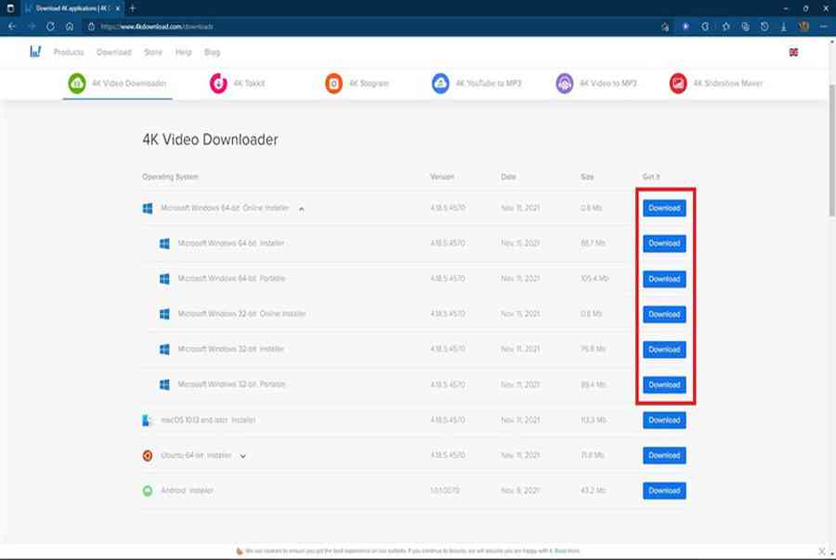
Task: Download the Windows 64-bit Portable version
Action: tap(664, 279)
